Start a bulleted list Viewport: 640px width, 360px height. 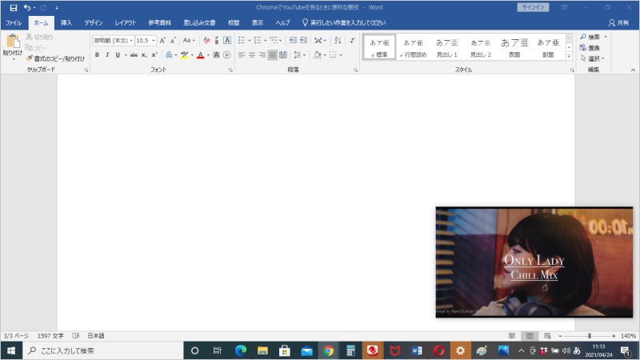[242, 40]
